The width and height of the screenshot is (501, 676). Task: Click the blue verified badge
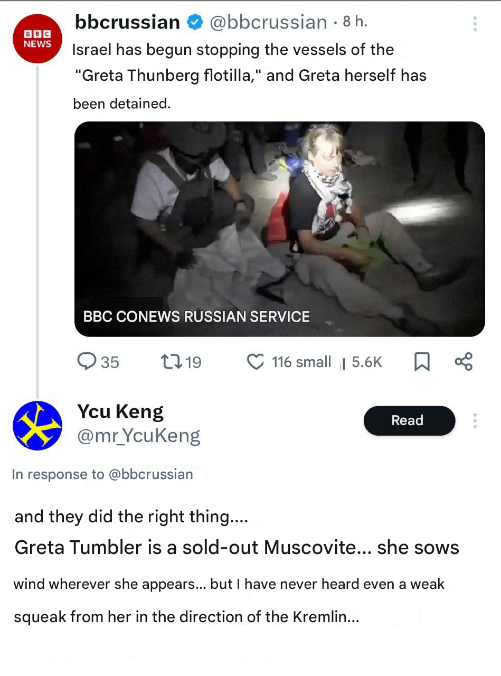pos(195,22)
